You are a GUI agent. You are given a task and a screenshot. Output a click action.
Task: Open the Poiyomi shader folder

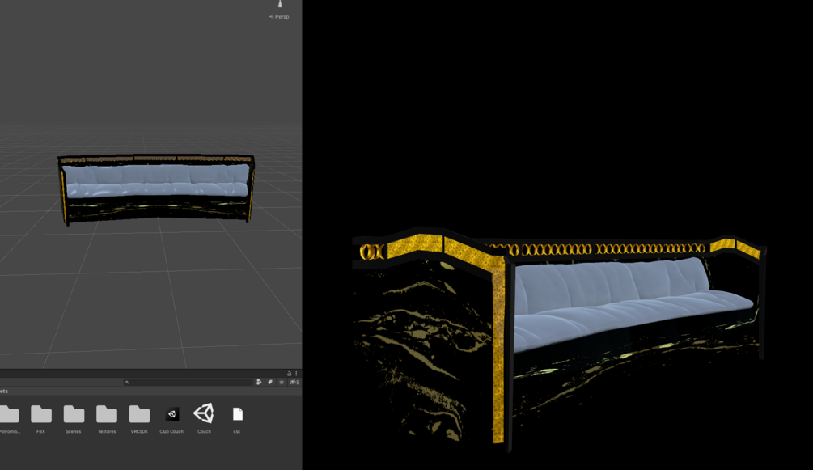pos(9,414)
